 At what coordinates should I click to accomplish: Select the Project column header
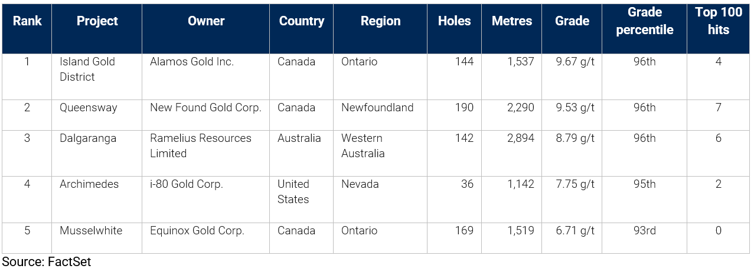pos(97,21)
